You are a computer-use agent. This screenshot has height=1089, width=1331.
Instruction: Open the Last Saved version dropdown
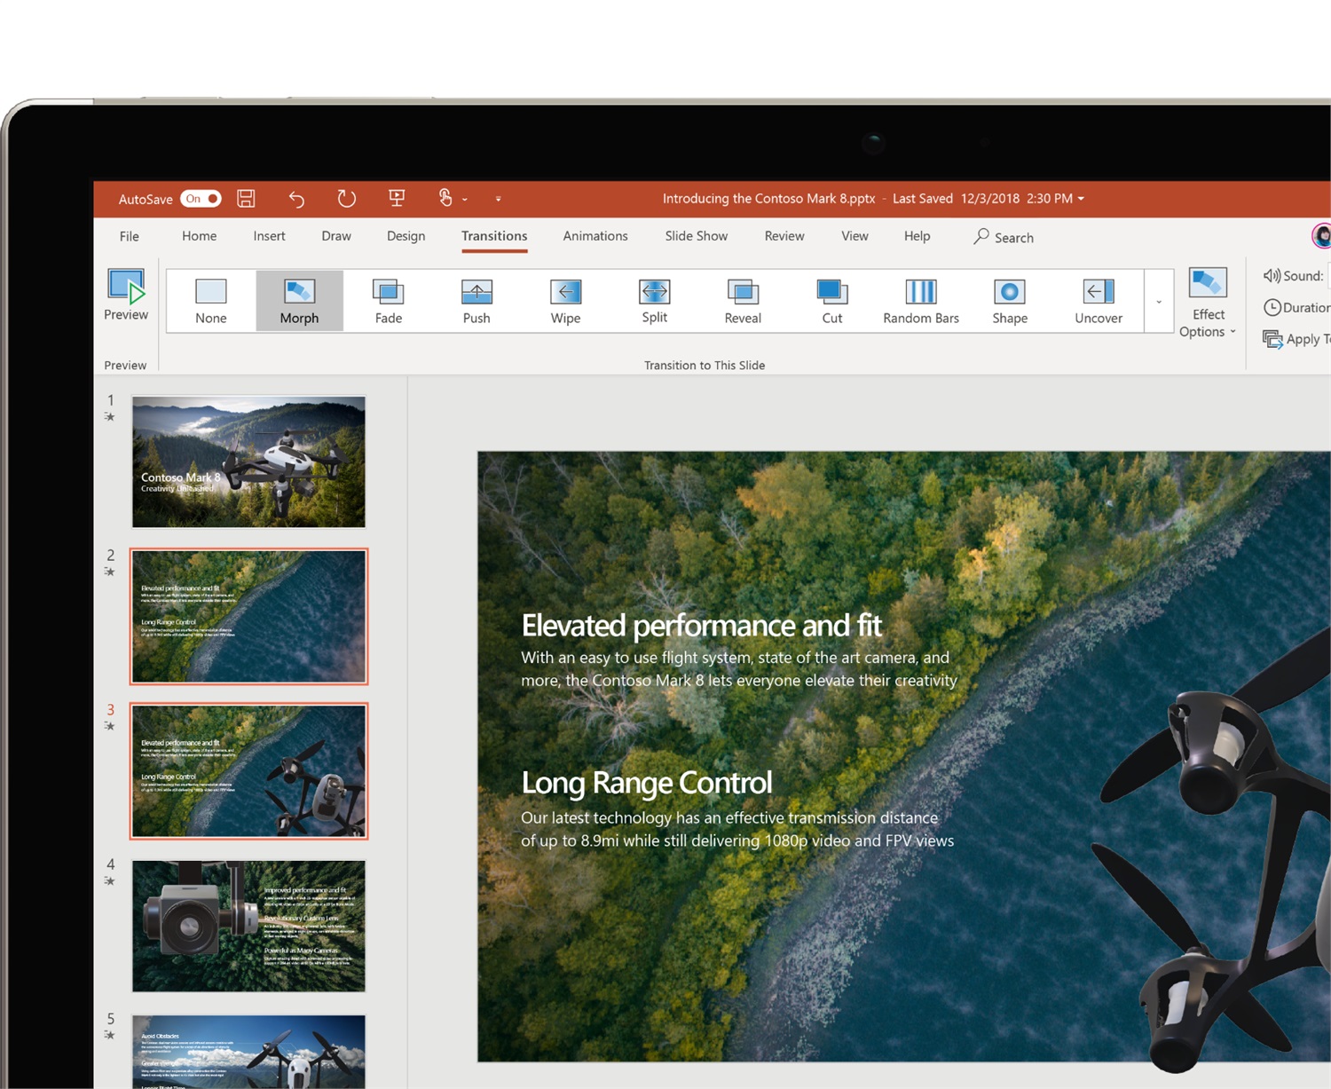coord(1081,199)
